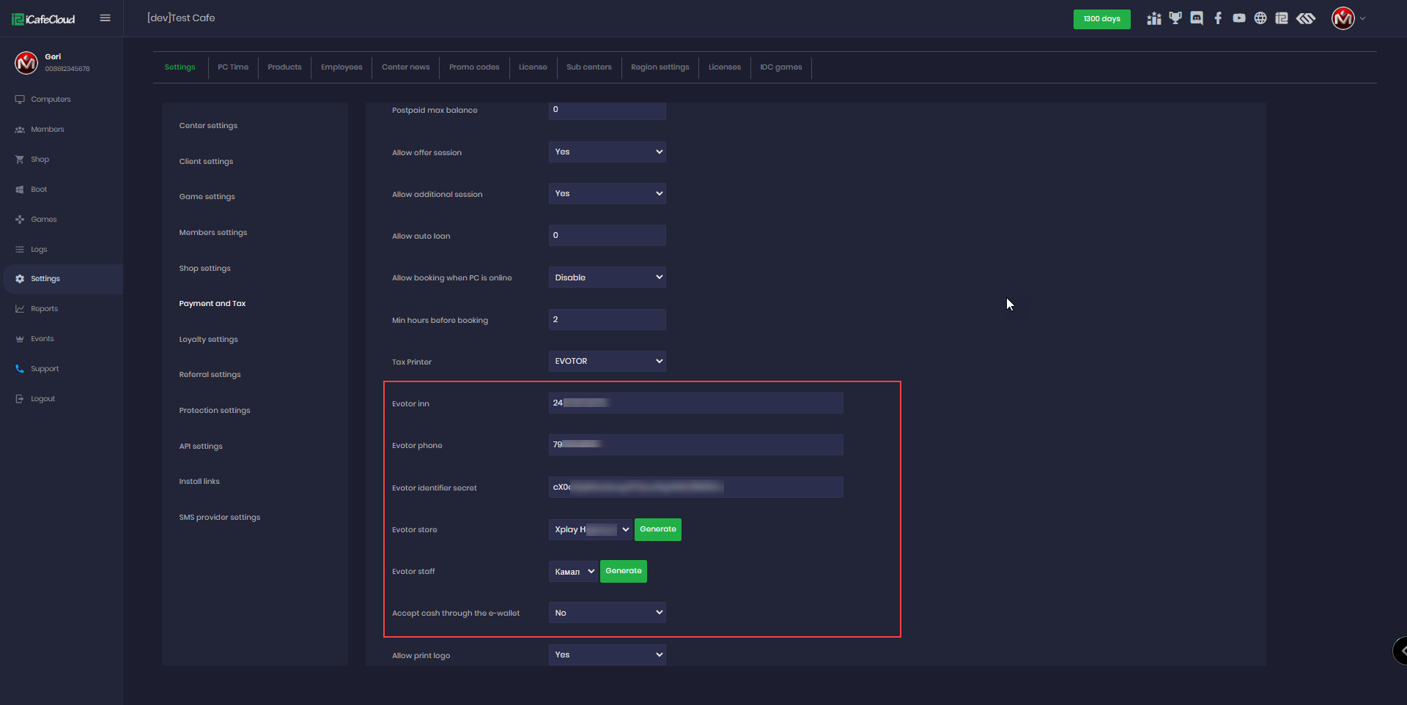Toggle the hamburger sidebar menu

click(106, 18)
